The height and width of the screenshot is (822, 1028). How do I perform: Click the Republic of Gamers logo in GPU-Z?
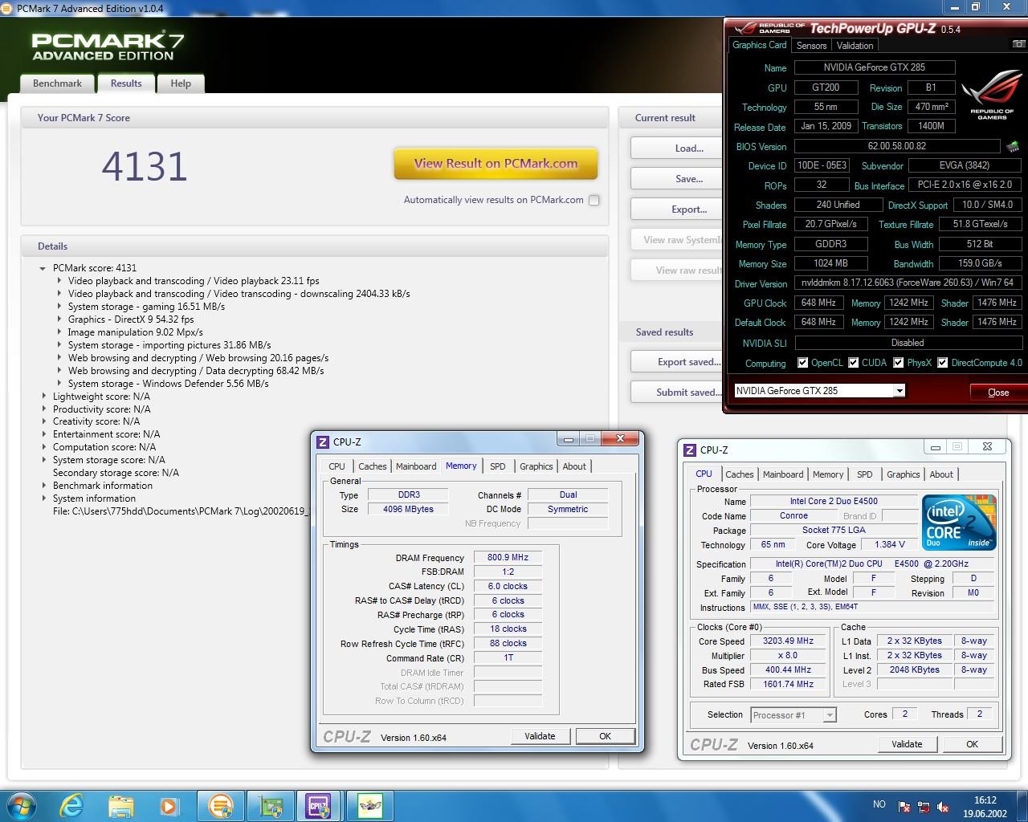tap(993, 96)
